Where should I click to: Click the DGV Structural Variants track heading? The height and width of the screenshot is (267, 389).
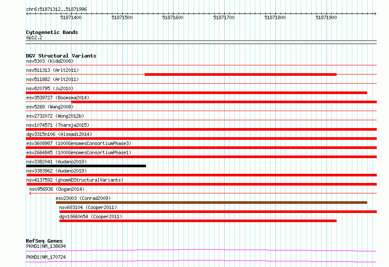pos(61,56)
